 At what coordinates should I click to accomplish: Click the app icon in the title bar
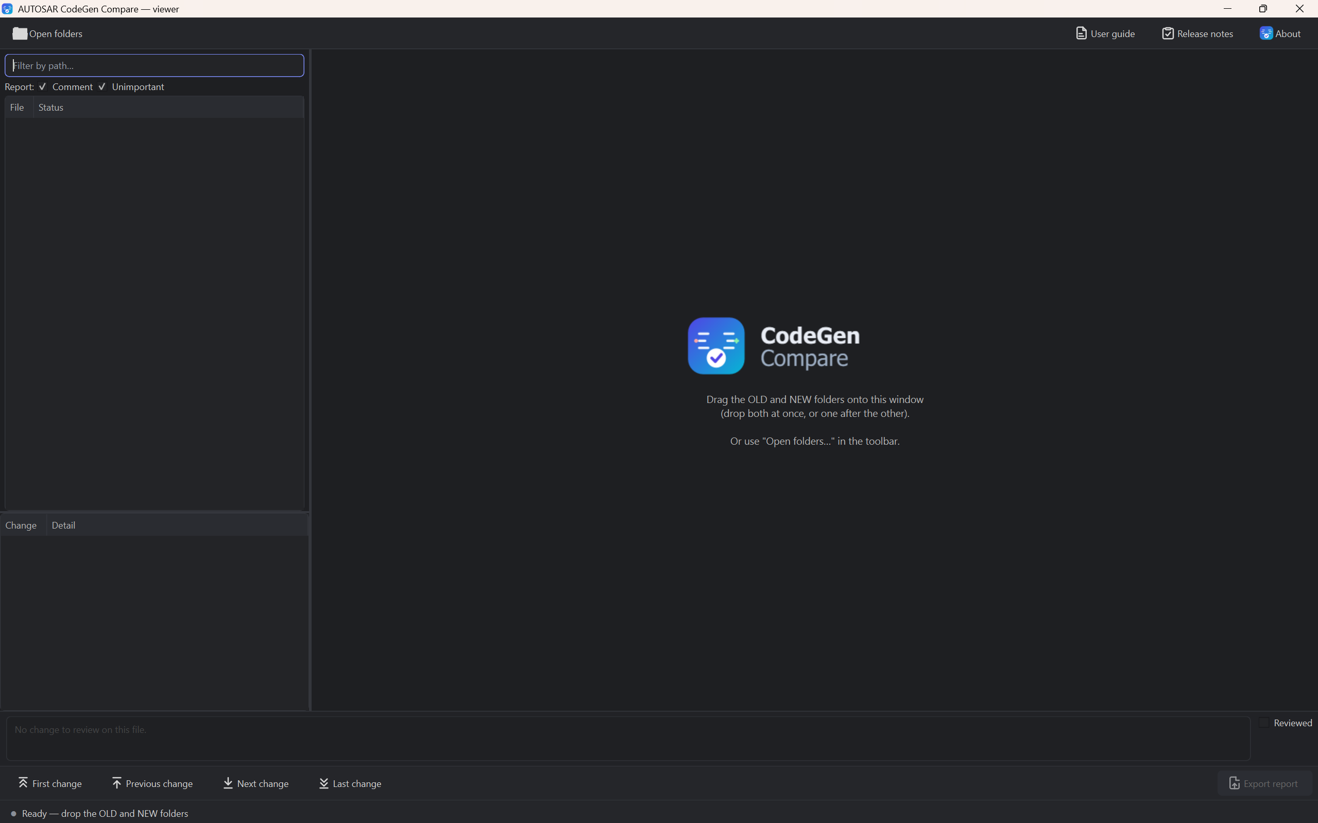(x=7, y=9)
